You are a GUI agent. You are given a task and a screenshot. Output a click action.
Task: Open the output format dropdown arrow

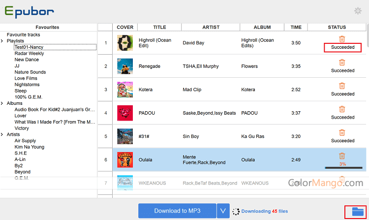[x=223, y=211]
